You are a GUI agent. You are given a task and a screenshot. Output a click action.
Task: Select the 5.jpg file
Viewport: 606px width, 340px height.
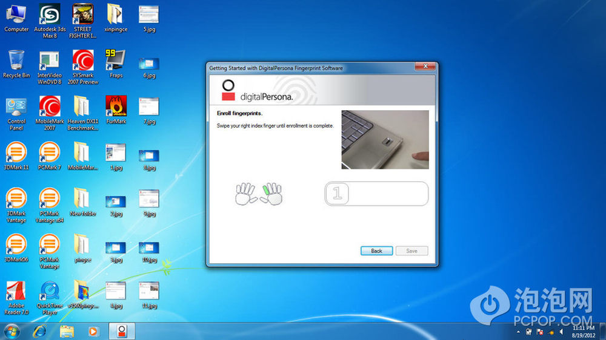click(x=149, y=18)
